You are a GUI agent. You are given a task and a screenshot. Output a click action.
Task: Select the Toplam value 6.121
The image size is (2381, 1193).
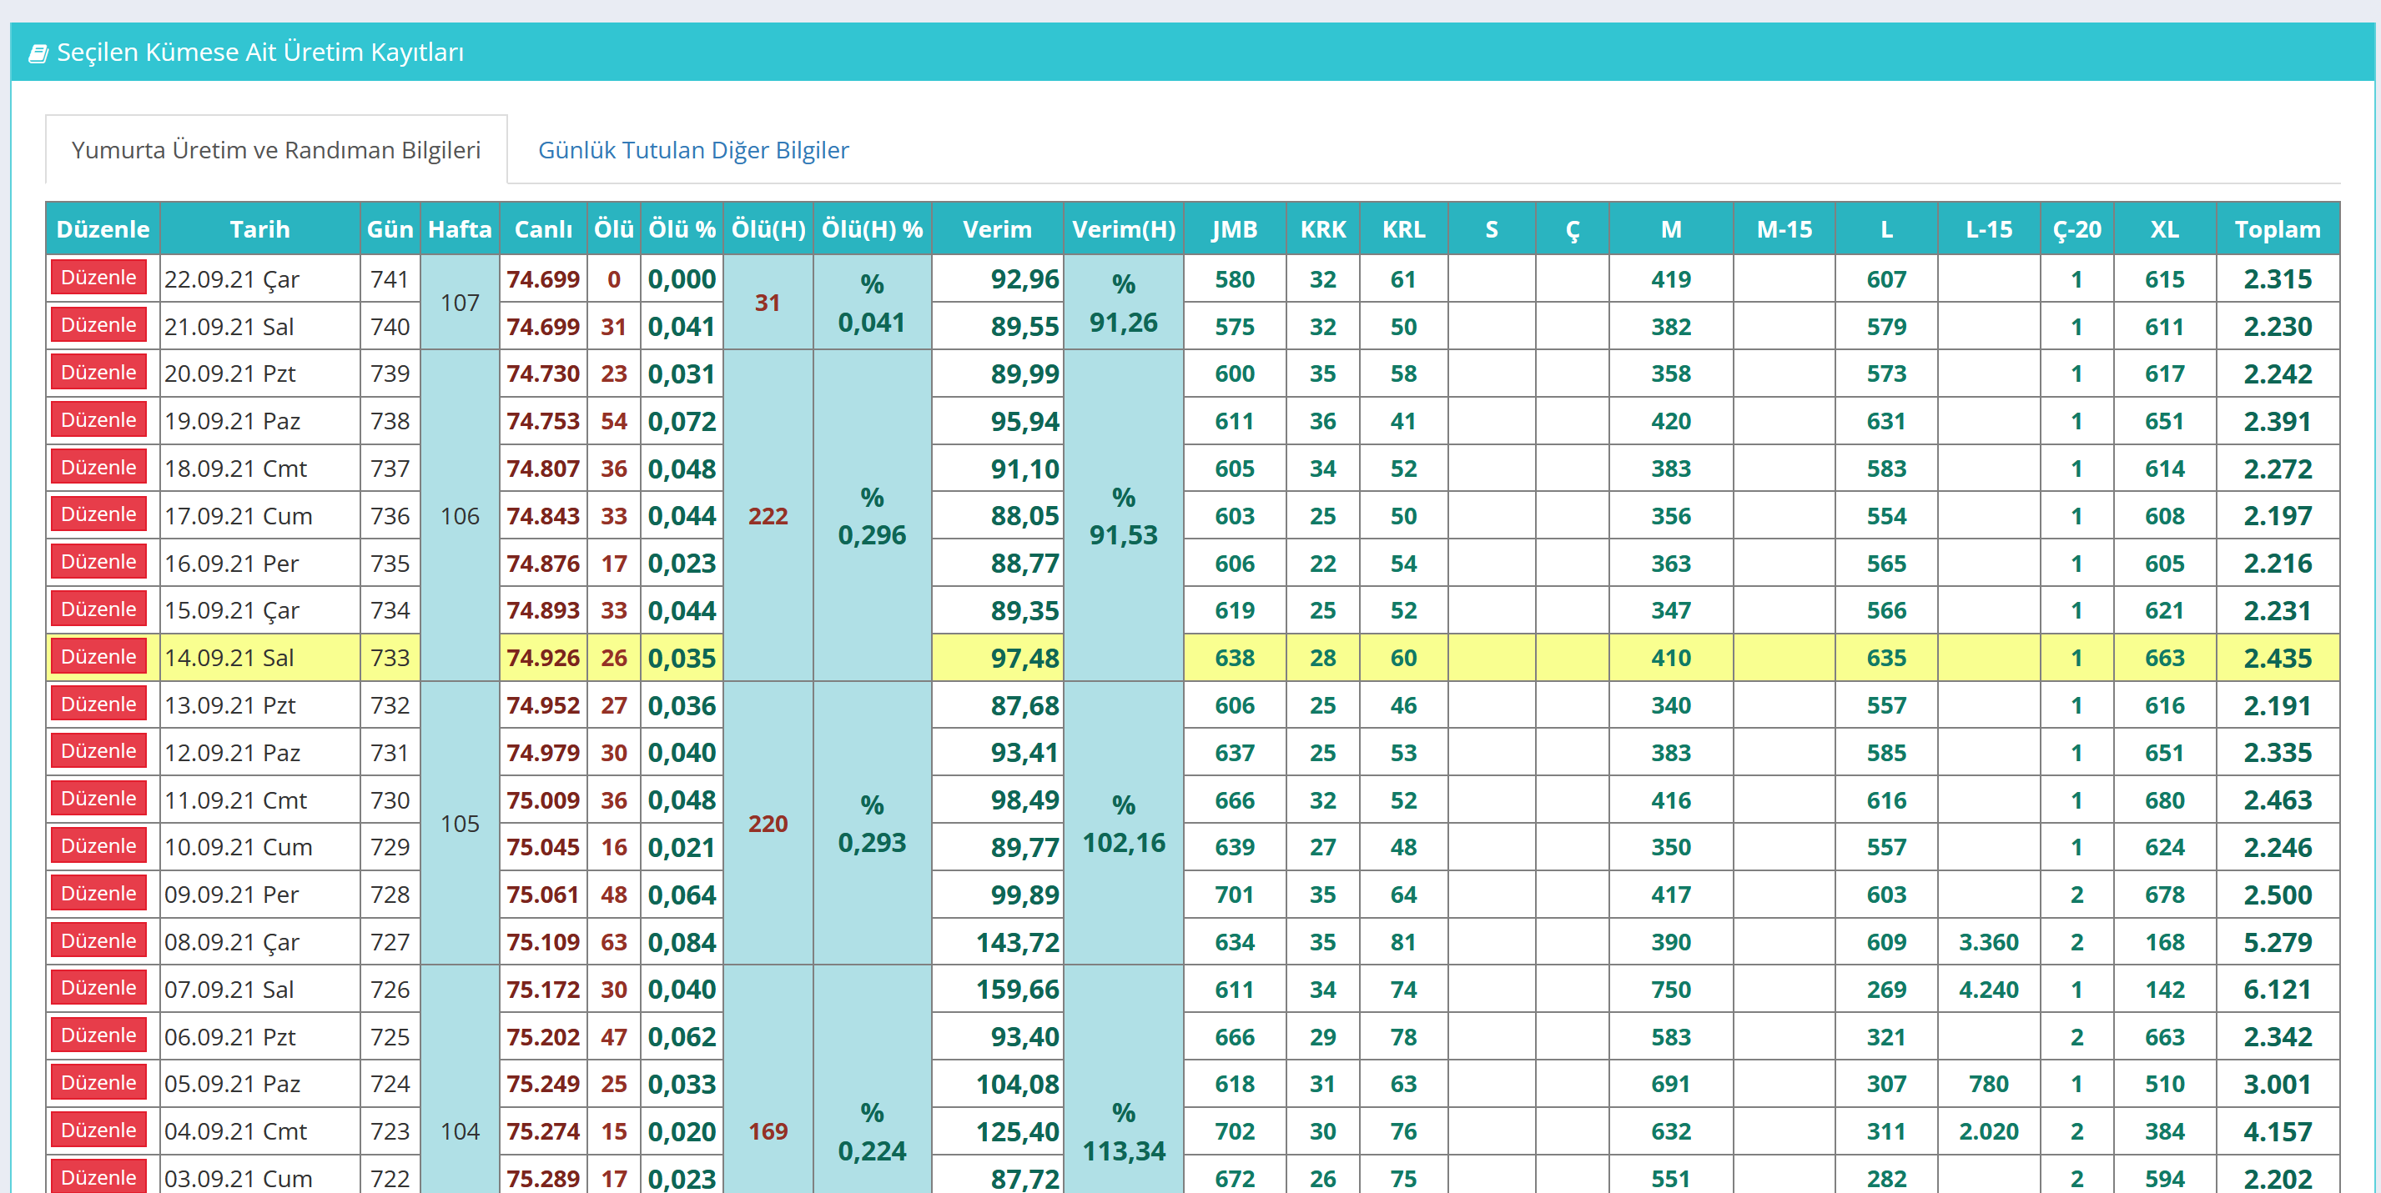tap(2278, 989)
